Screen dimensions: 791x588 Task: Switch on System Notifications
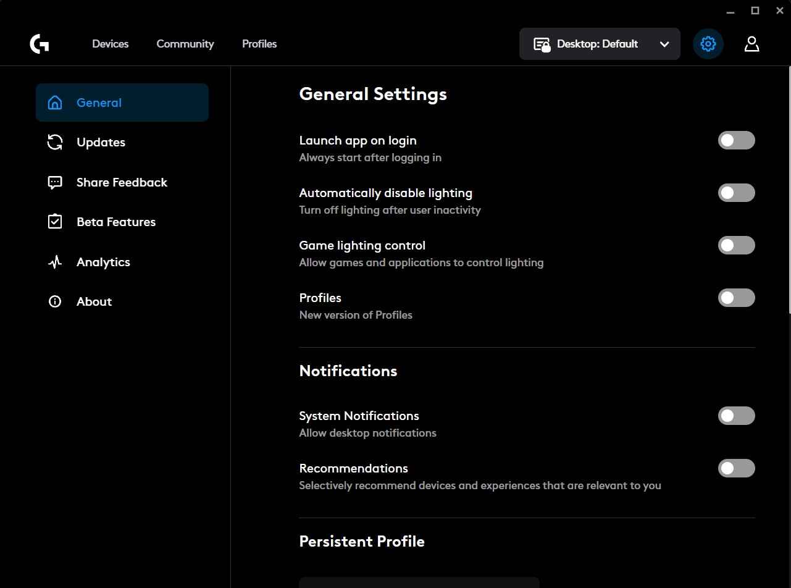(x=736, y=416)
